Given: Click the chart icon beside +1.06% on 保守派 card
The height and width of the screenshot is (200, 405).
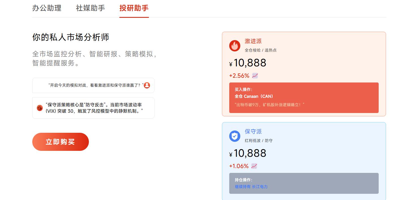Looking at the screenshot, I should tap(254, 166).
